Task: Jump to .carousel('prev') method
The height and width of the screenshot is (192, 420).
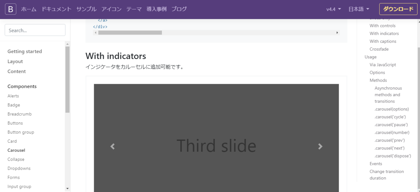Action: (390, 140)
